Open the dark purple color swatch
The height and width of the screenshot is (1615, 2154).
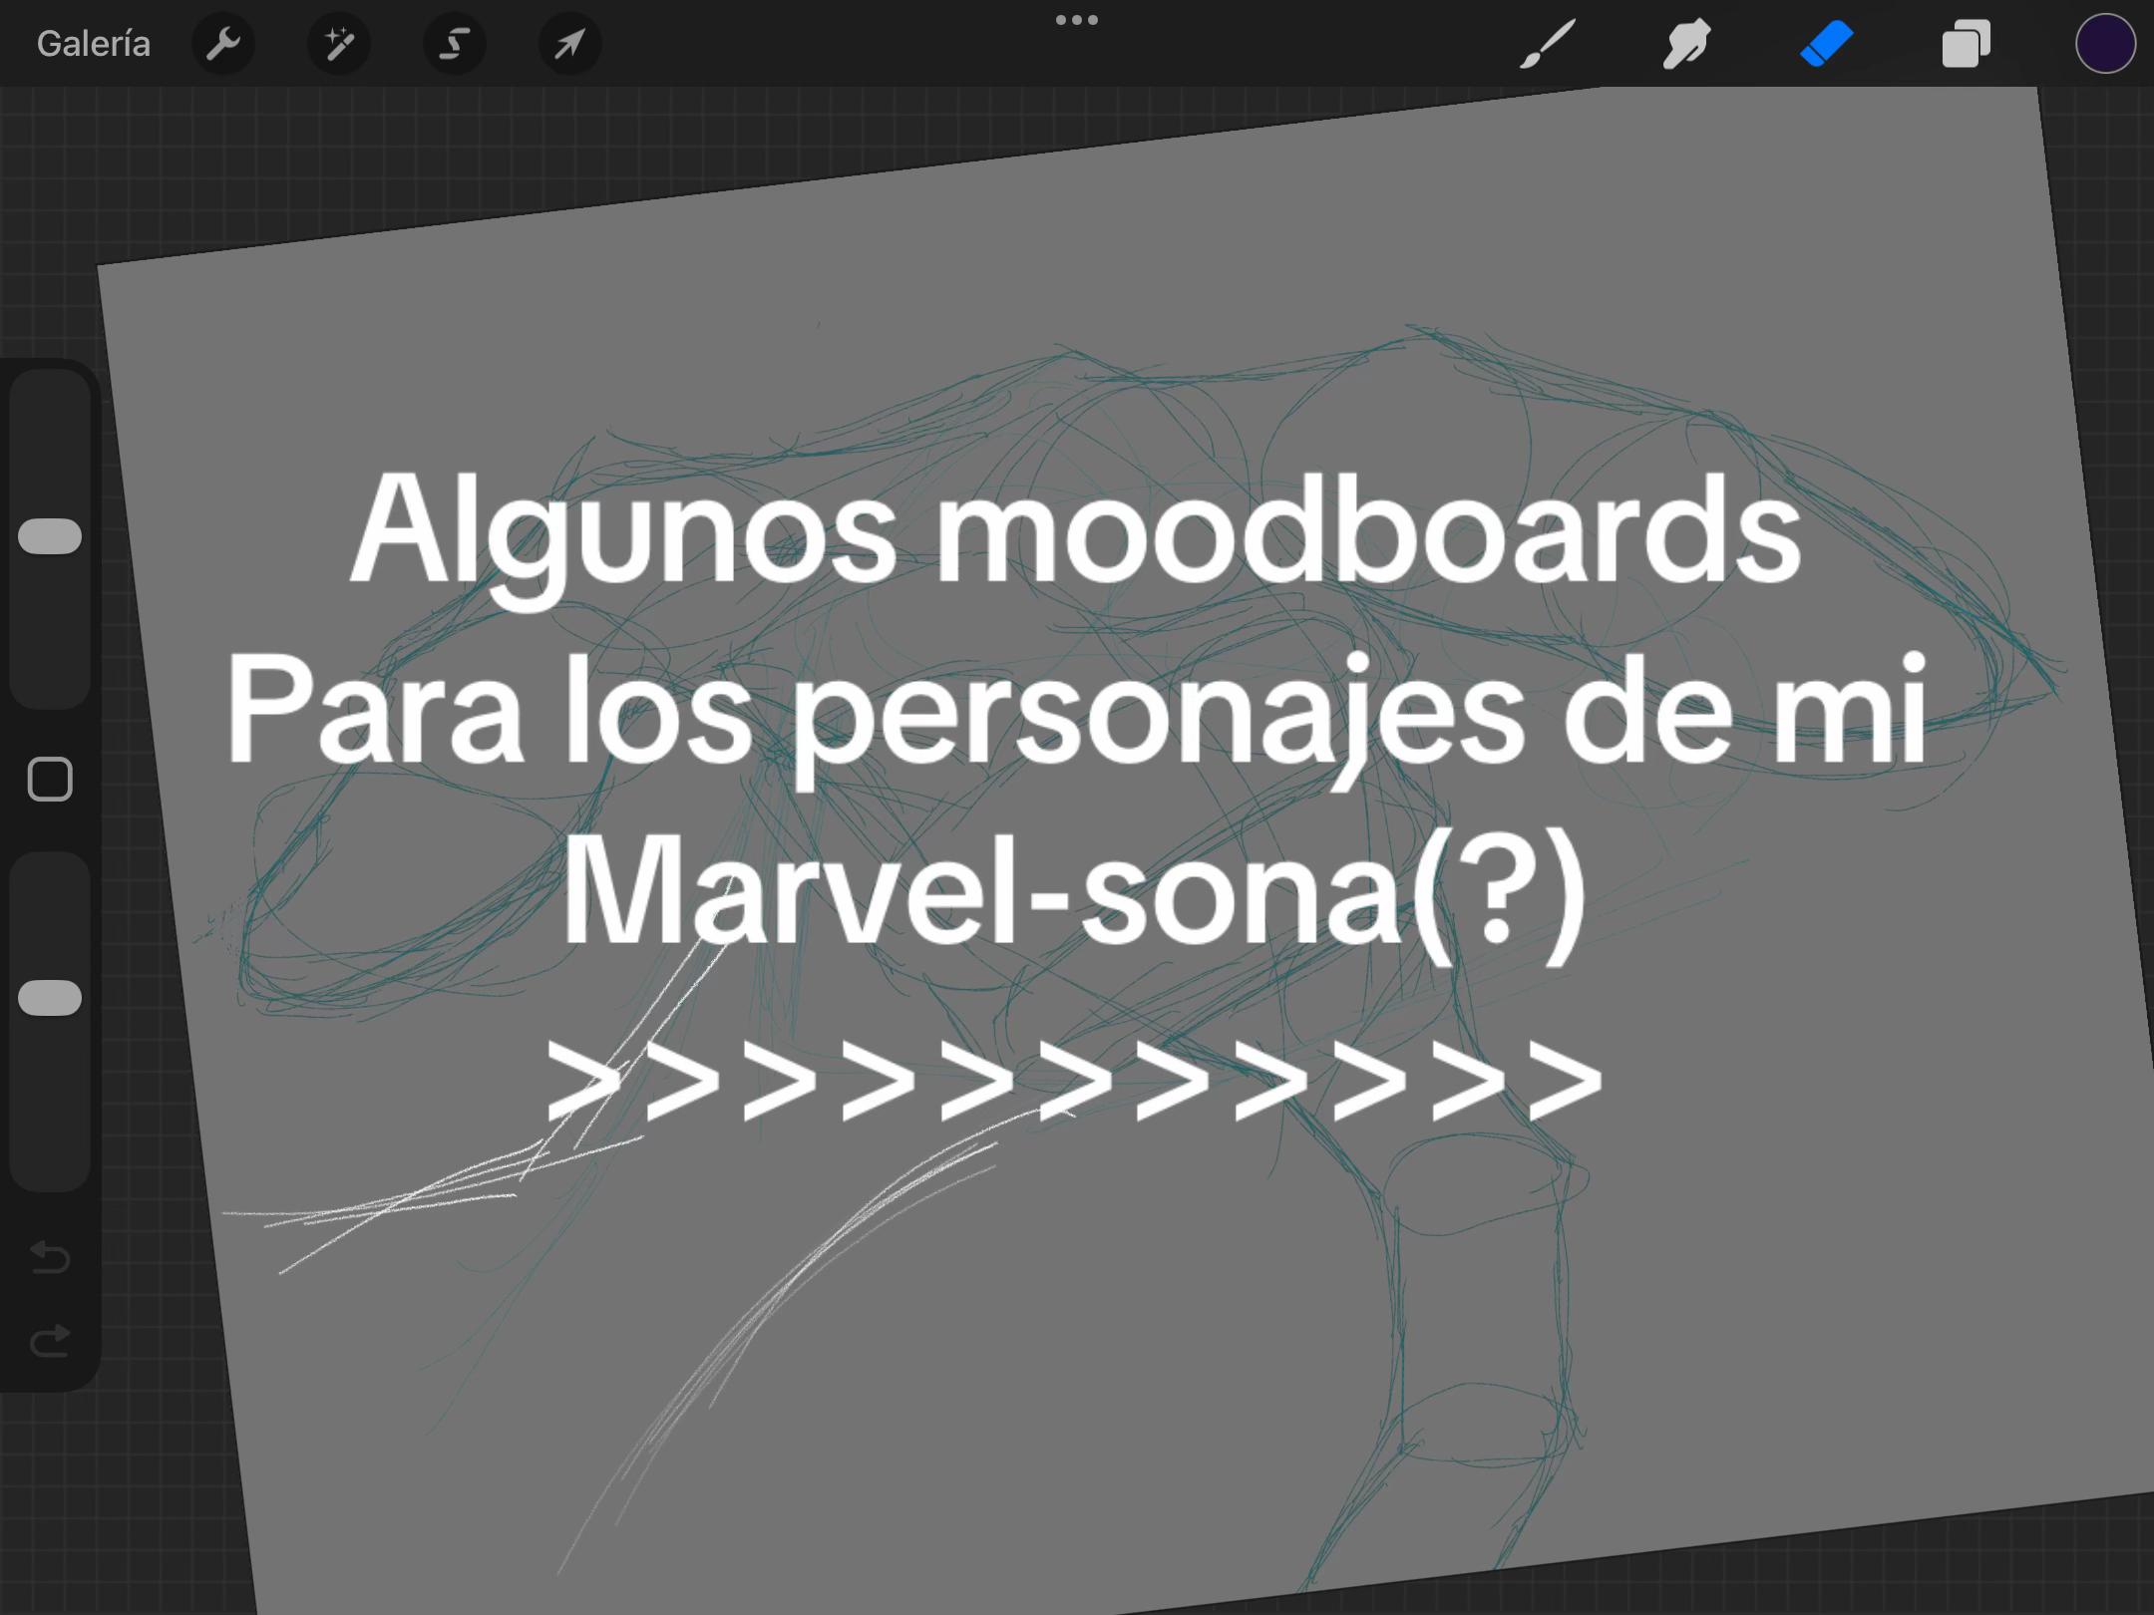2105,44
